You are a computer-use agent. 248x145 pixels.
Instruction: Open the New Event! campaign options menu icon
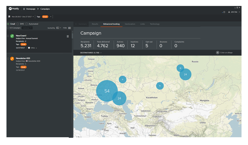point(68,36)
